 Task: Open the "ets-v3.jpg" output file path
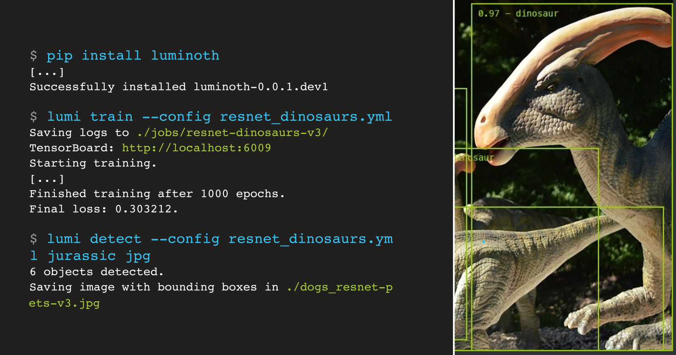coord(64,303)
